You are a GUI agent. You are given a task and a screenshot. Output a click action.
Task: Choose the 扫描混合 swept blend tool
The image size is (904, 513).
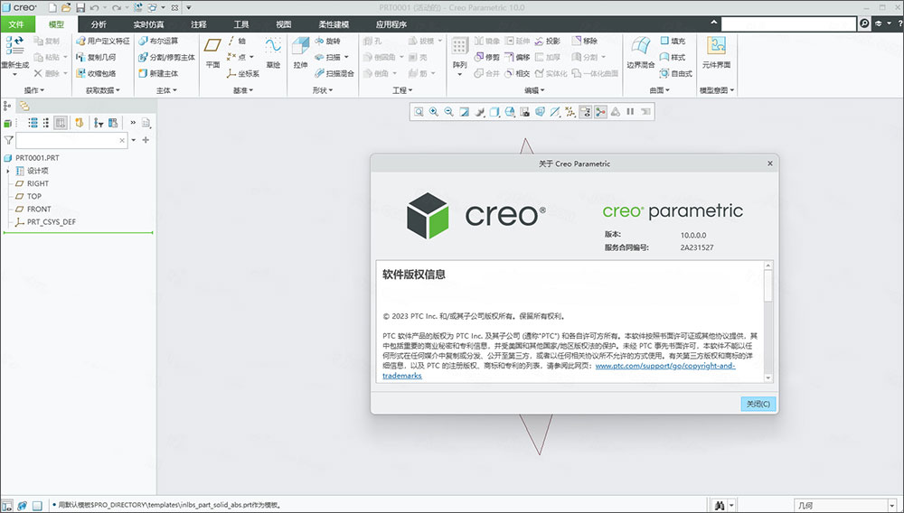pos(334,73)
